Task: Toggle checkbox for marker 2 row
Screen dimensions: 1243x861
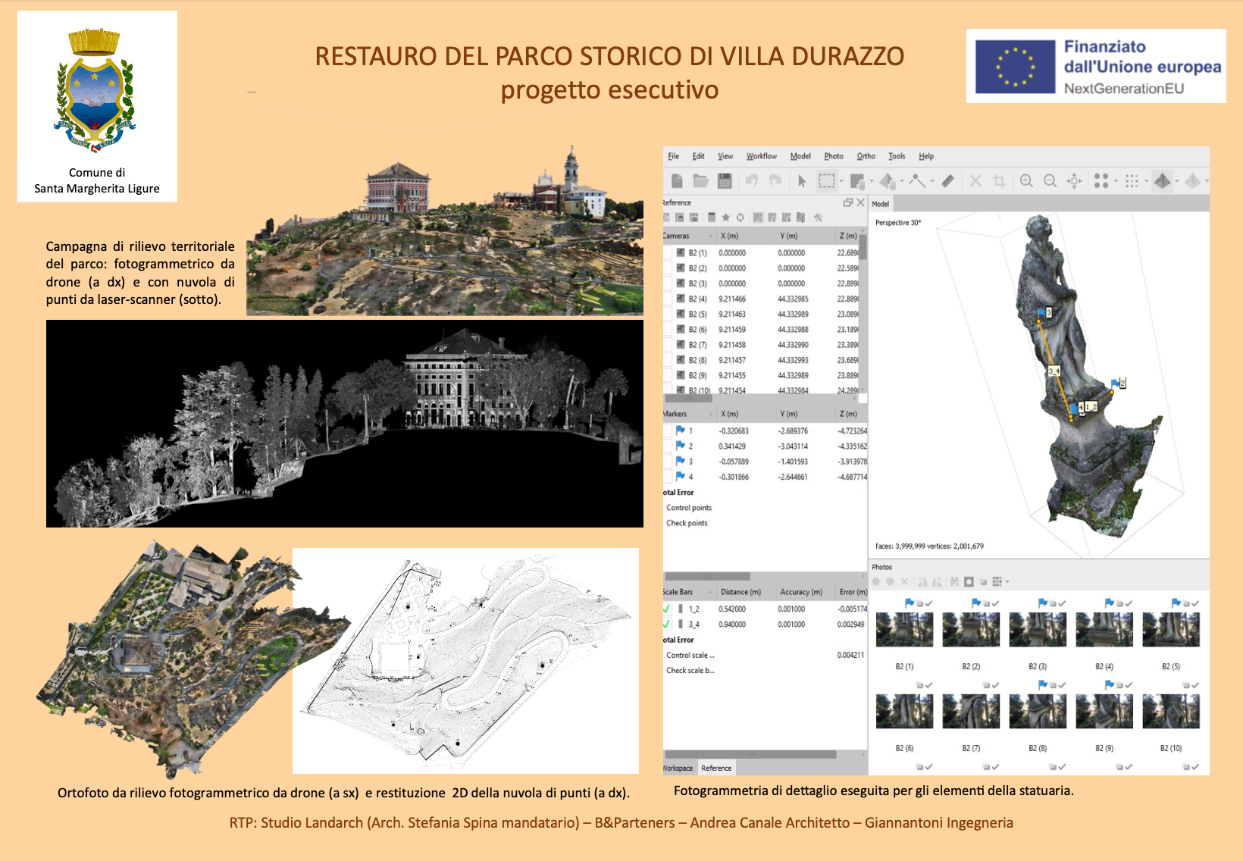Action: pos(668,446)
